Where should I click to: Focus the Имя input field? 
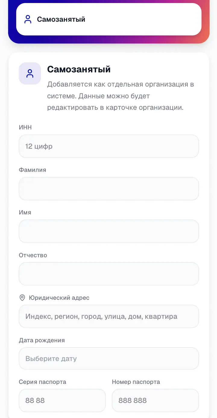(109, 231)
